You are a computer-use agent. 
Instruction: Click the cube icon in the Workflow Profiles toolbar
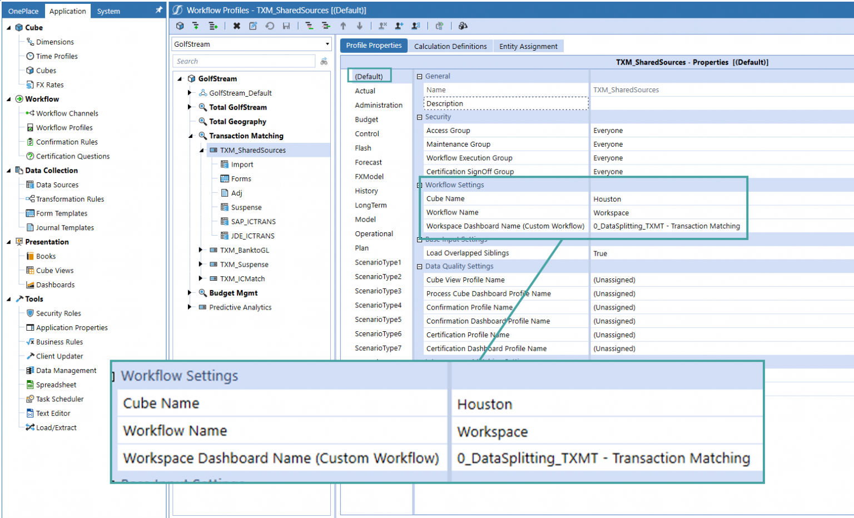(180, 26)
